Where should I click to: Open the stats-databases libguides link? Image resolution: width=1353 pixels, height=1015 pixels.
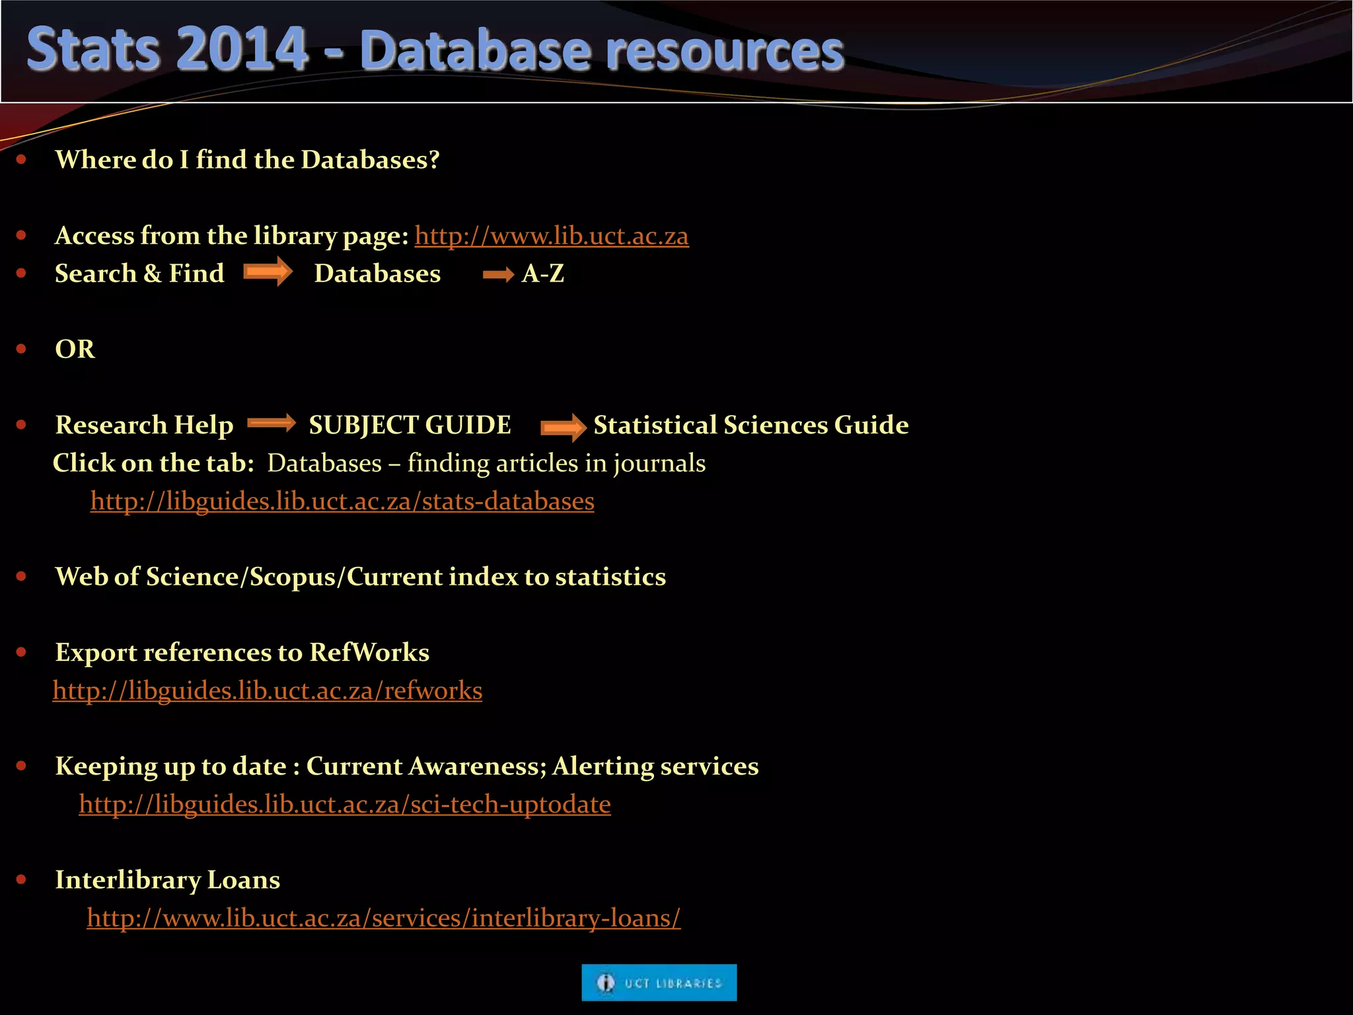[342, 501]
